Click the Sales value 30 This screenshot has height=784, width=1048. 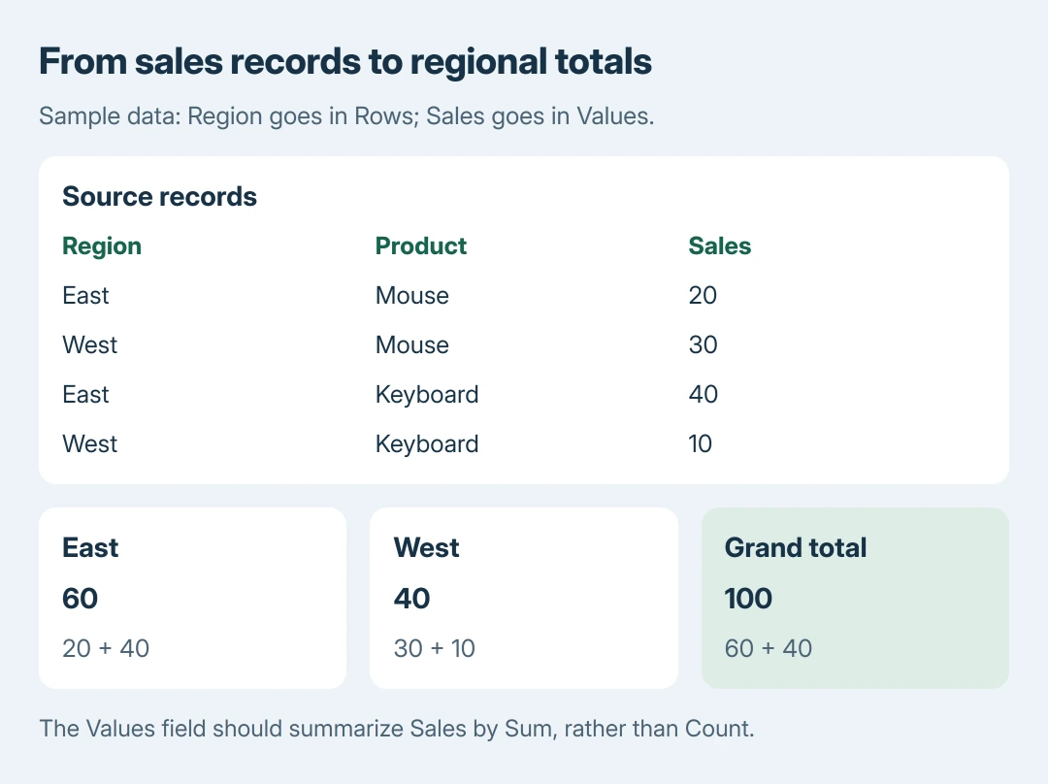click(704, 344)
